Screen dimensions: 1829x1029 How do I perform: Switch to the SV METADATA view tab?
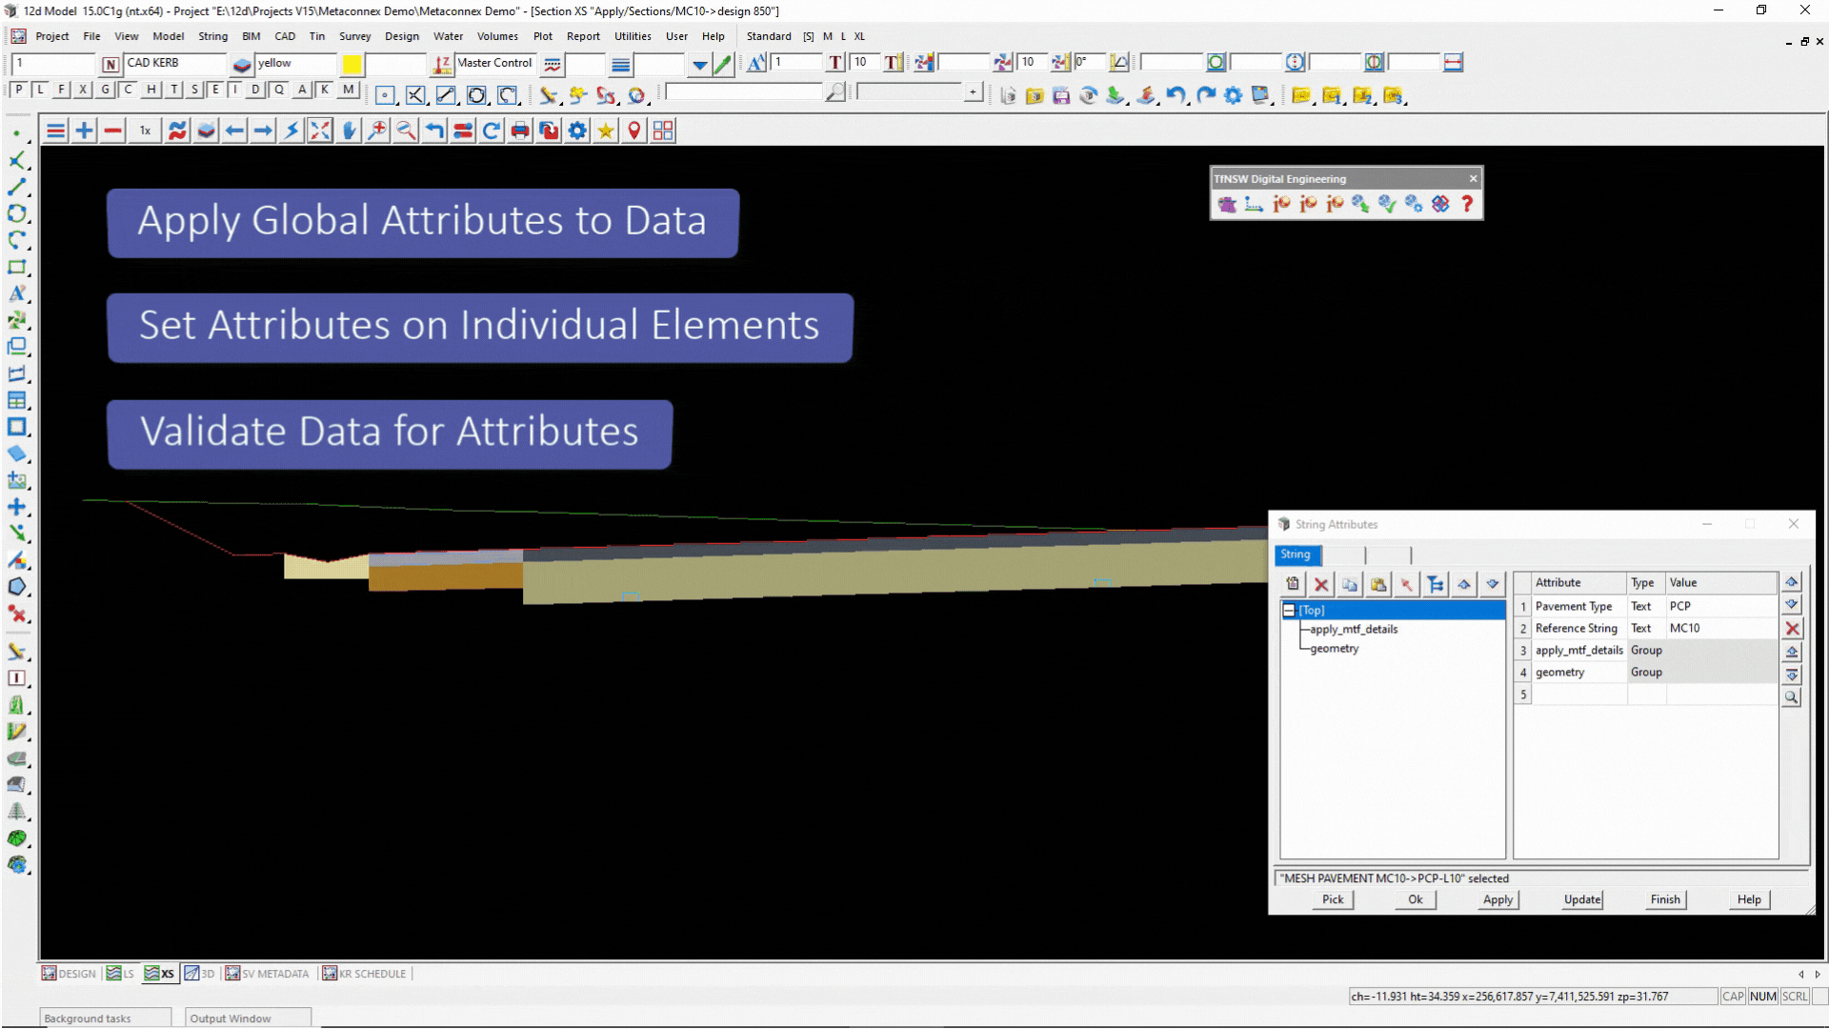pos(267,974)
